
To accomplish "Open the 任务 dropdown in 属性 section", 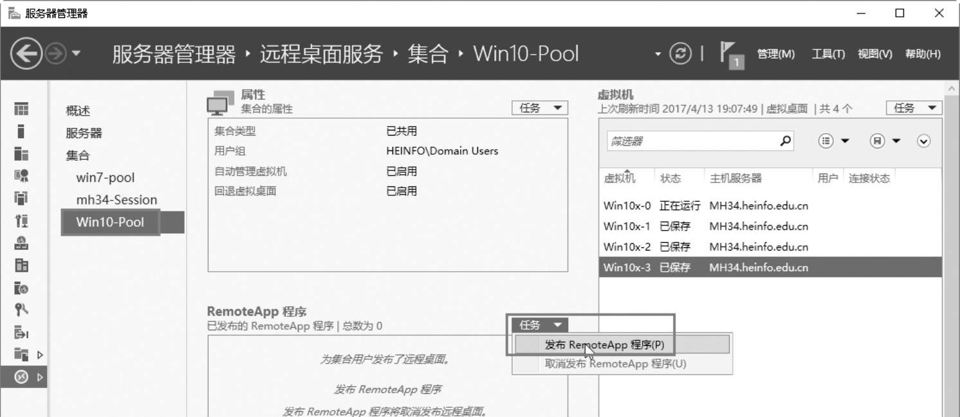I will coord(540,108).
